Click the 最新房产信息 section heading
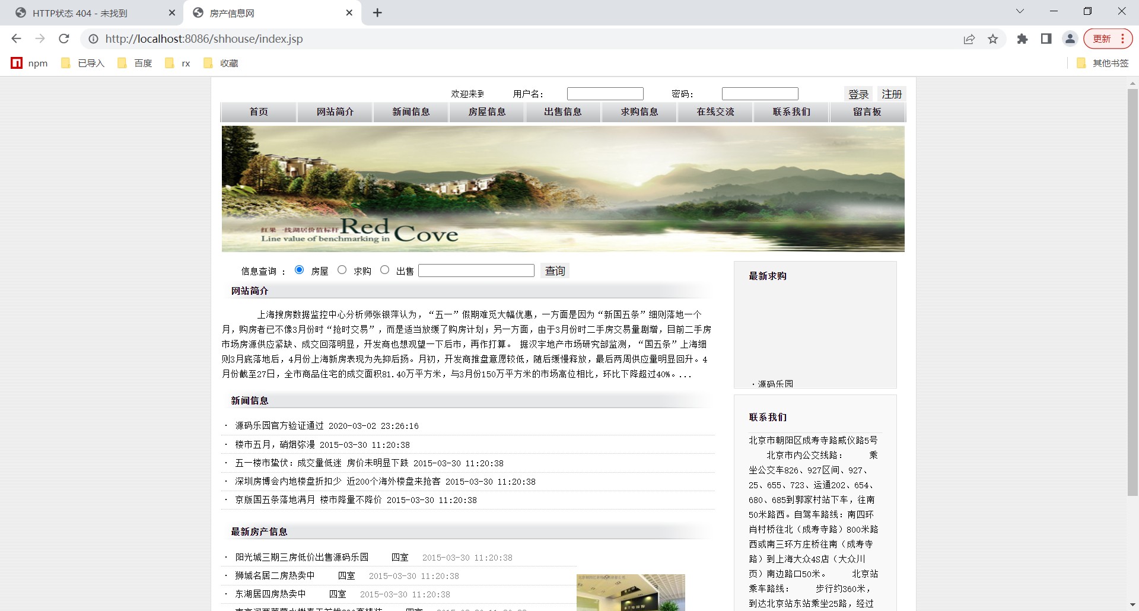 [259, 532]
